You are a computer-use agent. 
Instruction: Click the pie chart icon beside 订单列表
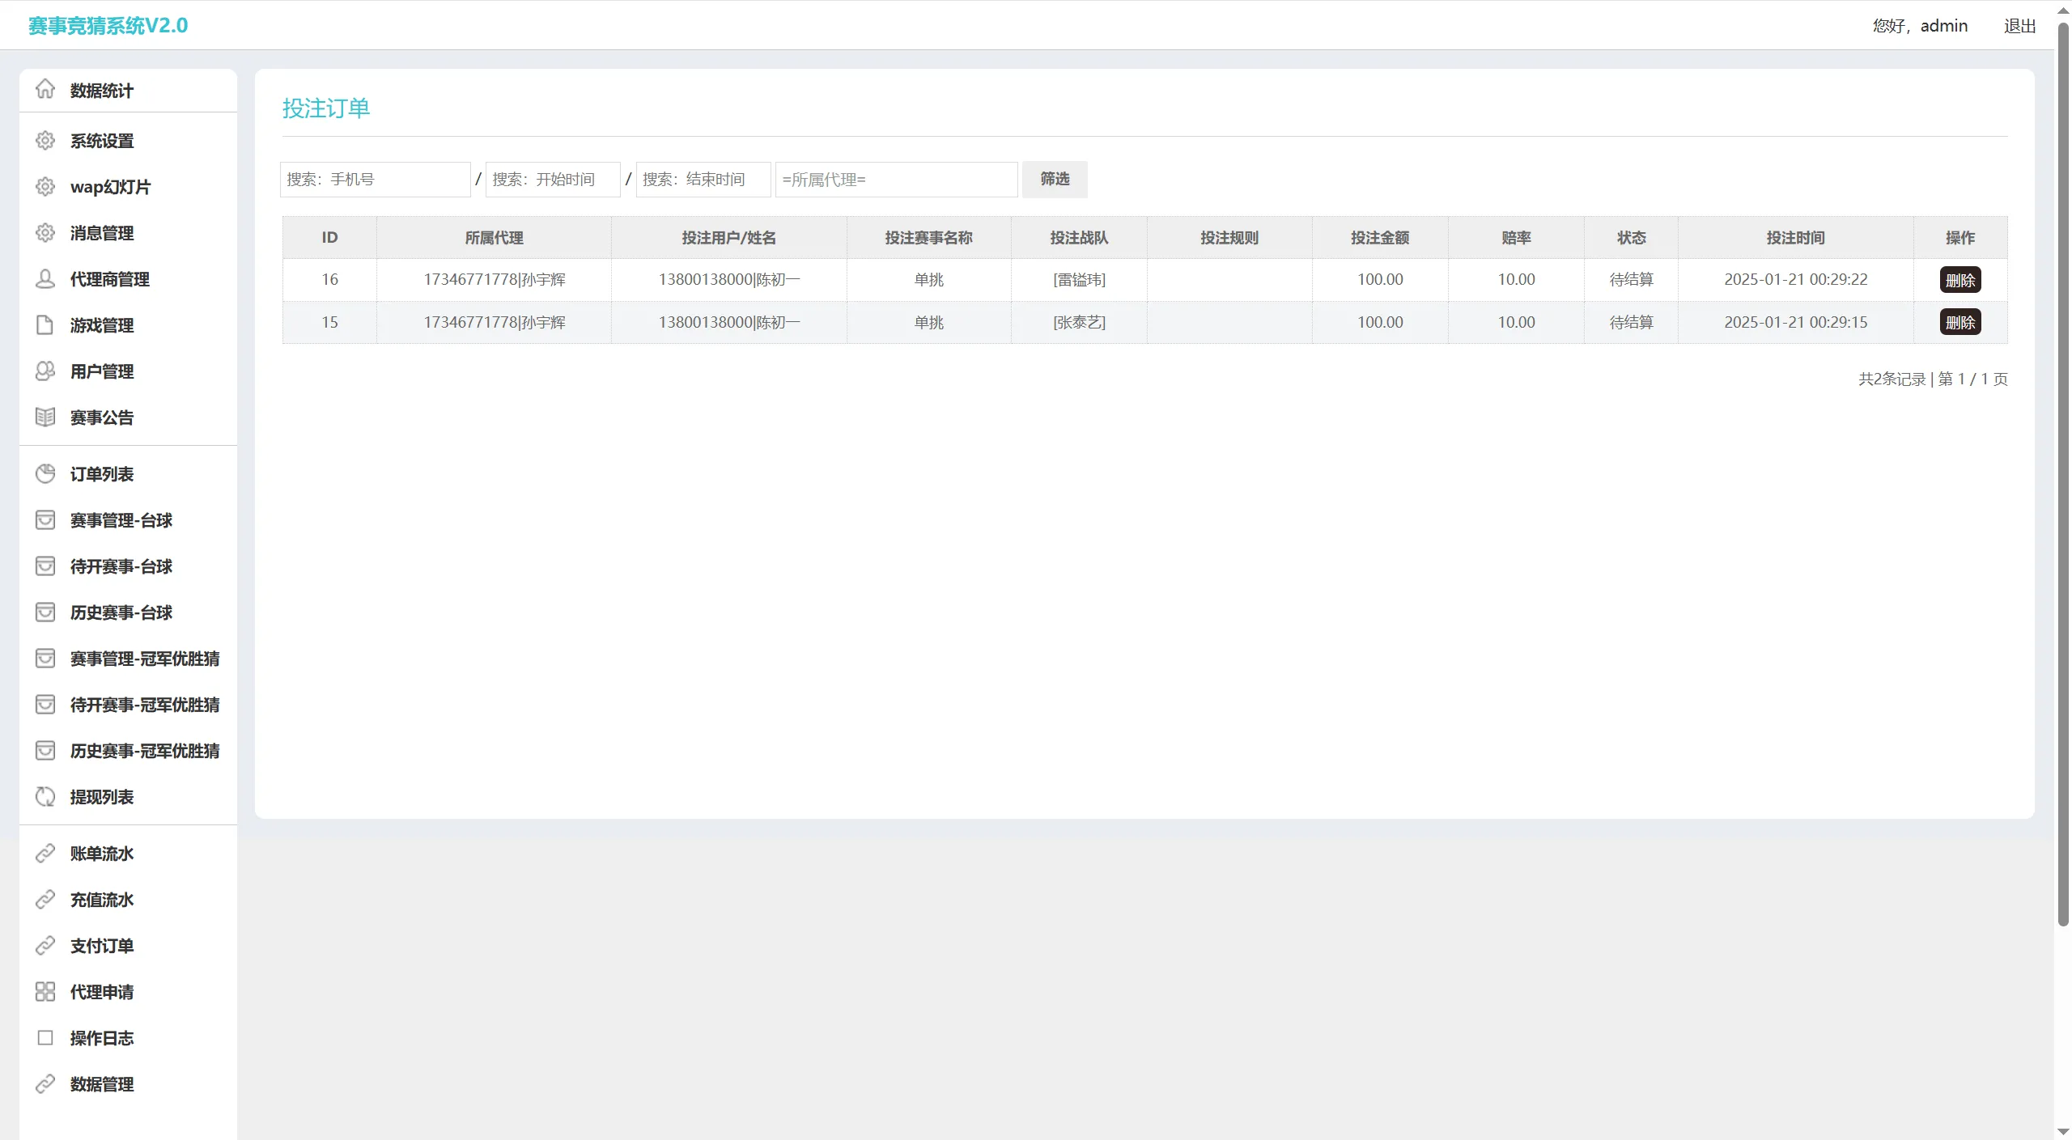45,474
